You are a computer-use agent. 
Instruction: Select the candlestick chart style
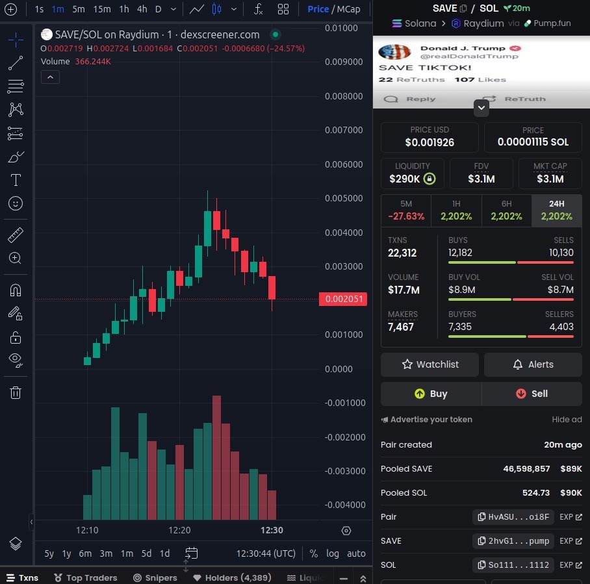coord(217,9)
